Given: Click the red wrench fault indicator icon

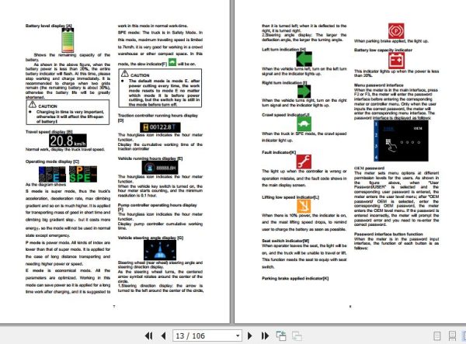Looking at the screenshot, I should 304,162.
